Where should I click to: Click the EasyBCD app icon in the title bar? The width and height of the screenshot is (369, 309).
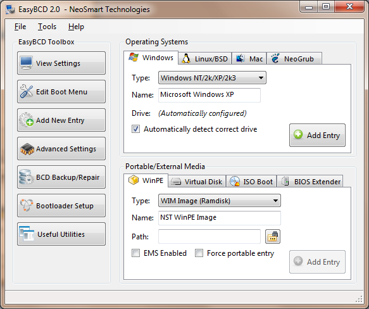tap(10, 9)
